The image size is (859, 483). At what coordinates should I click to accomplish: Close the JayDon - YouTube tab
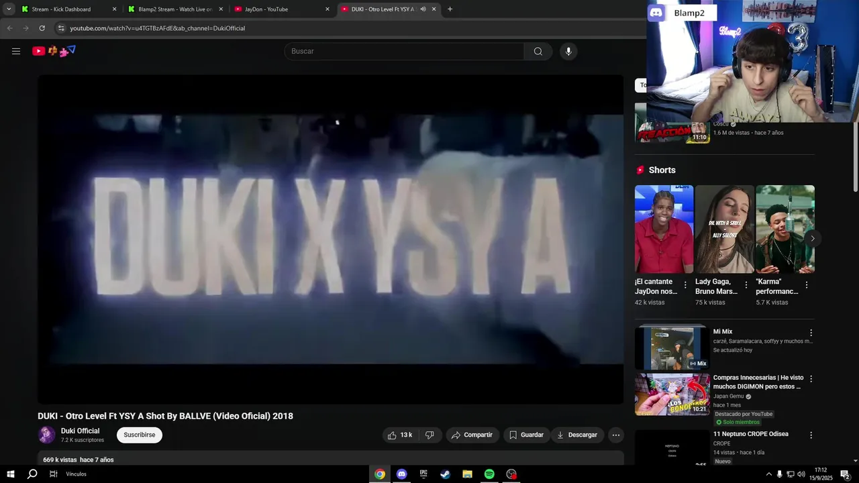(327, 9)
